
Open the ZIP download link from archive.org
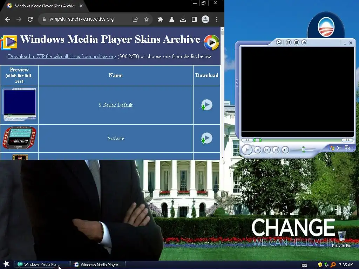62,56
